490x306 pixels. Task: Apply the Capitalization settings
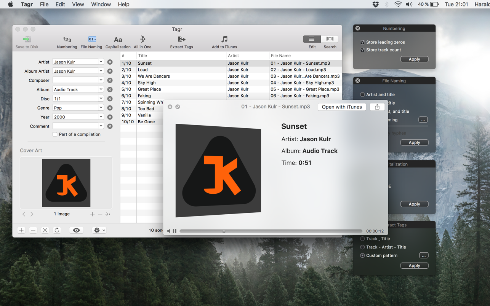coord(414,204)
